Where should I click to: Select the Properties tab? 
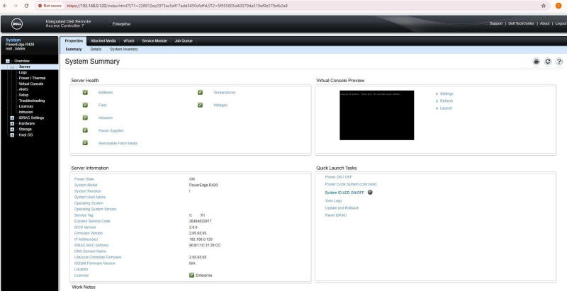[x=74, y=41]
